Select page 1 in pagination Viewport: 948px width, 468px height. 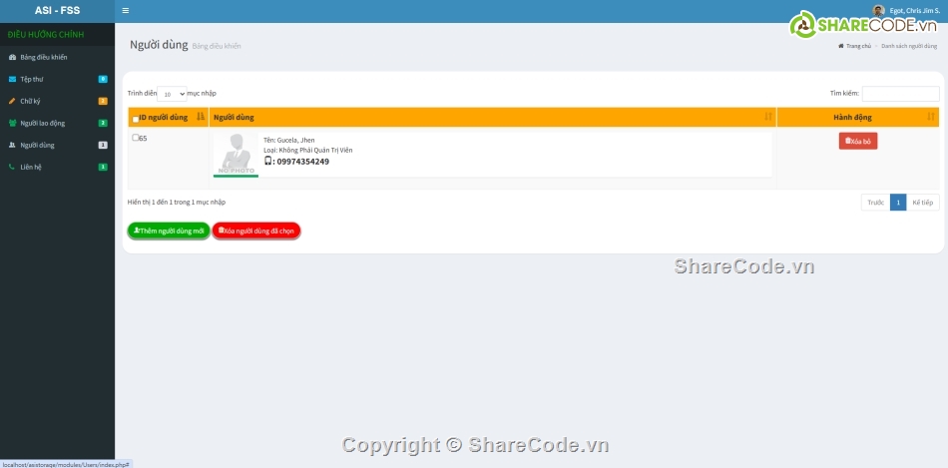pos(898,203)
